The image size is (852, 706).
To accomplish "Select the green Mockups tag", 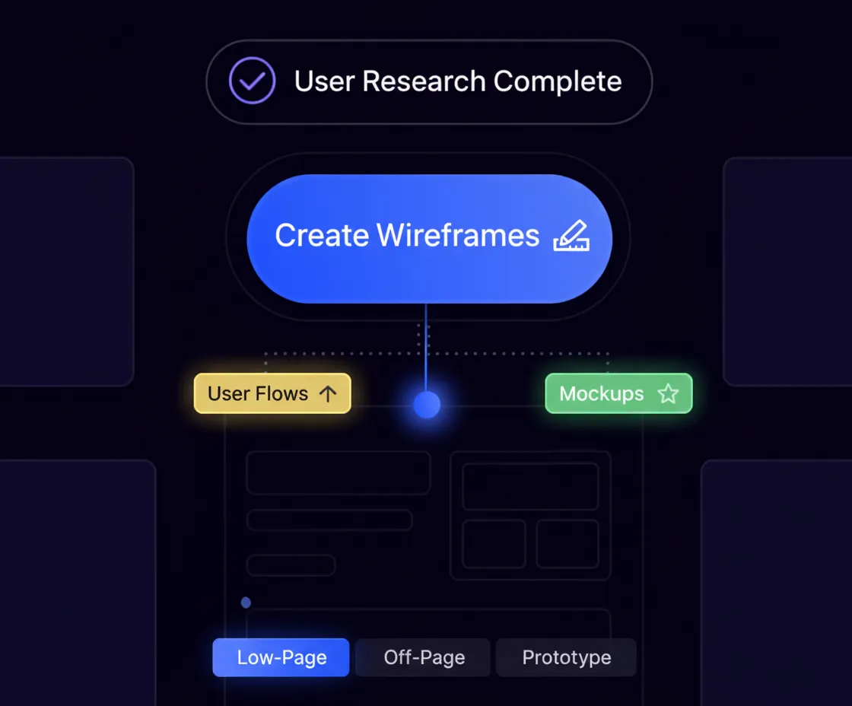I will click(x=618, y=393).
